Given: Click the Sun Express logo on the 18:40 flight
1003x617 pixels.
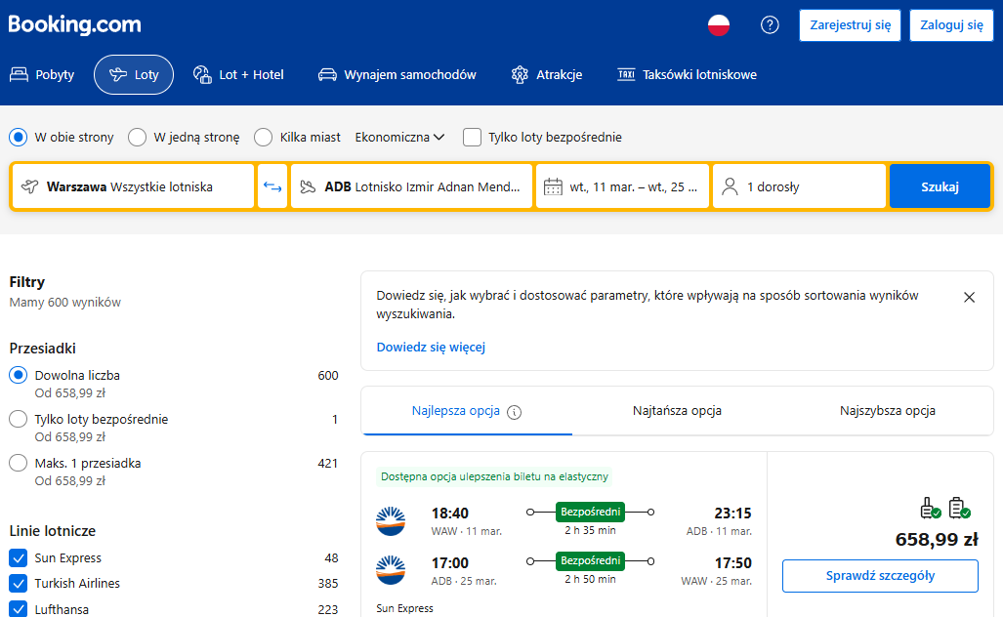Looking at the screenshot, I should point(391,520).
